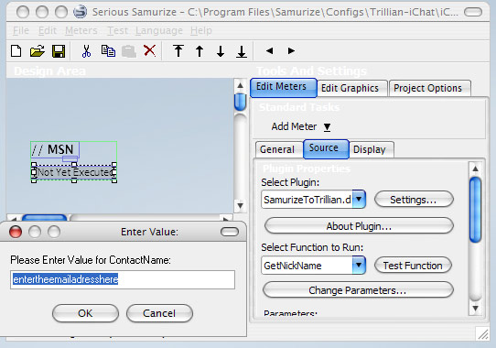Click the design area horizontal scroll thumb
The width and height of the screenshot is (496, 348).
pyautogui.click(x=44, y=218)
